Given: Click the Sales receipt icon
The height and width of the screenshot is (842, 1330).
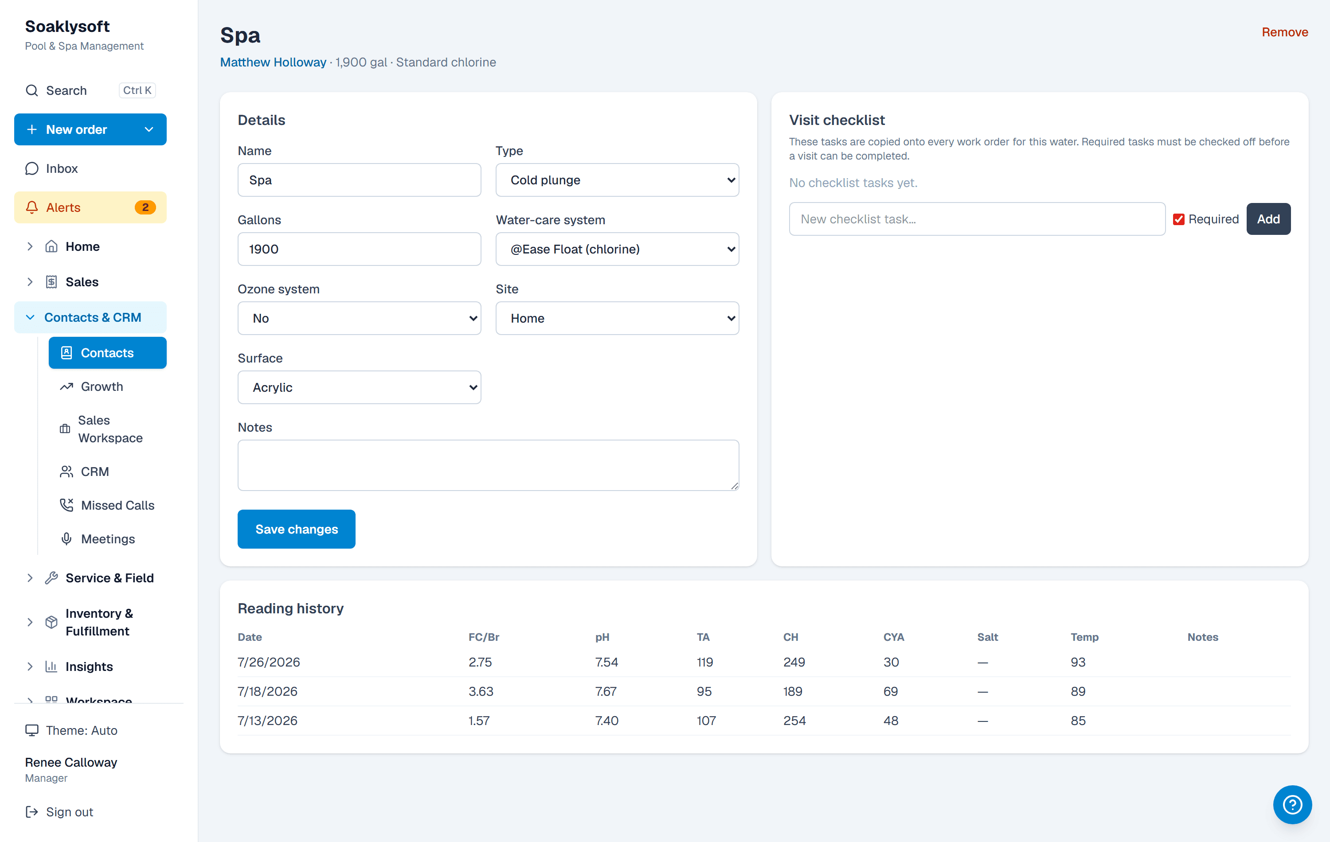Looking at the screenshot, I should pos(51,281).
